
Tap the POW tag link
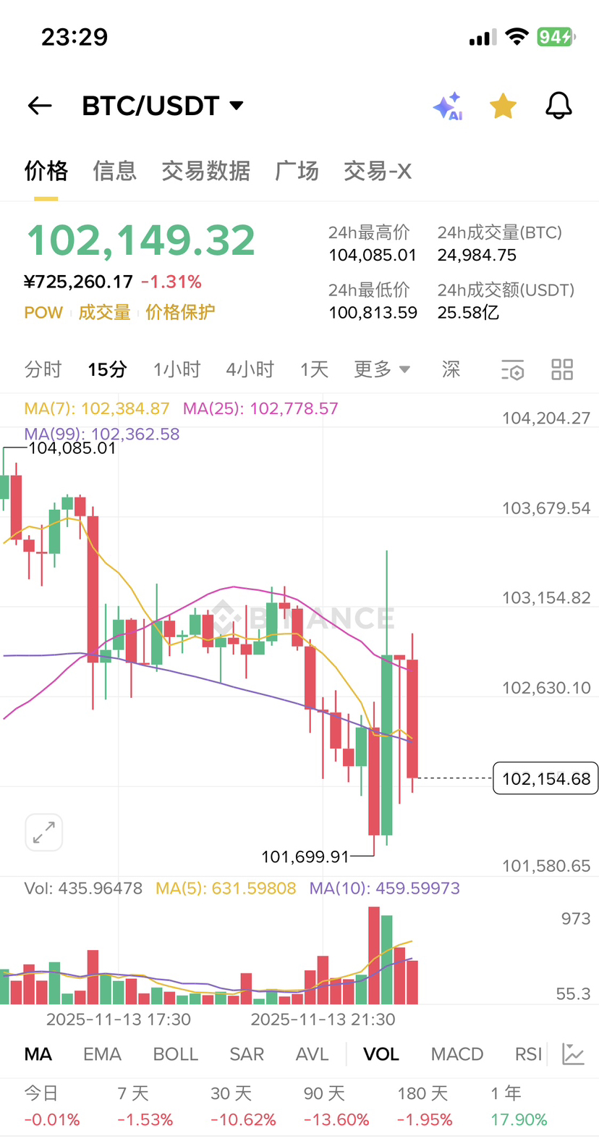point(43,313)
